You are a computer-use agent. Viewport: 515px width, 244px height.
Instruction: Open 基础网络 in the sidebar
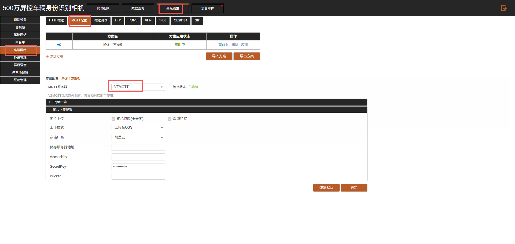pyautogui.click(x=20, y=35)
